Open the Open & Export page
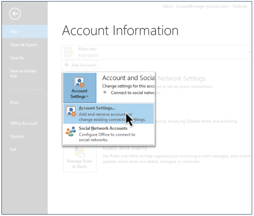254x216 pixels. (x=24, y=45)
